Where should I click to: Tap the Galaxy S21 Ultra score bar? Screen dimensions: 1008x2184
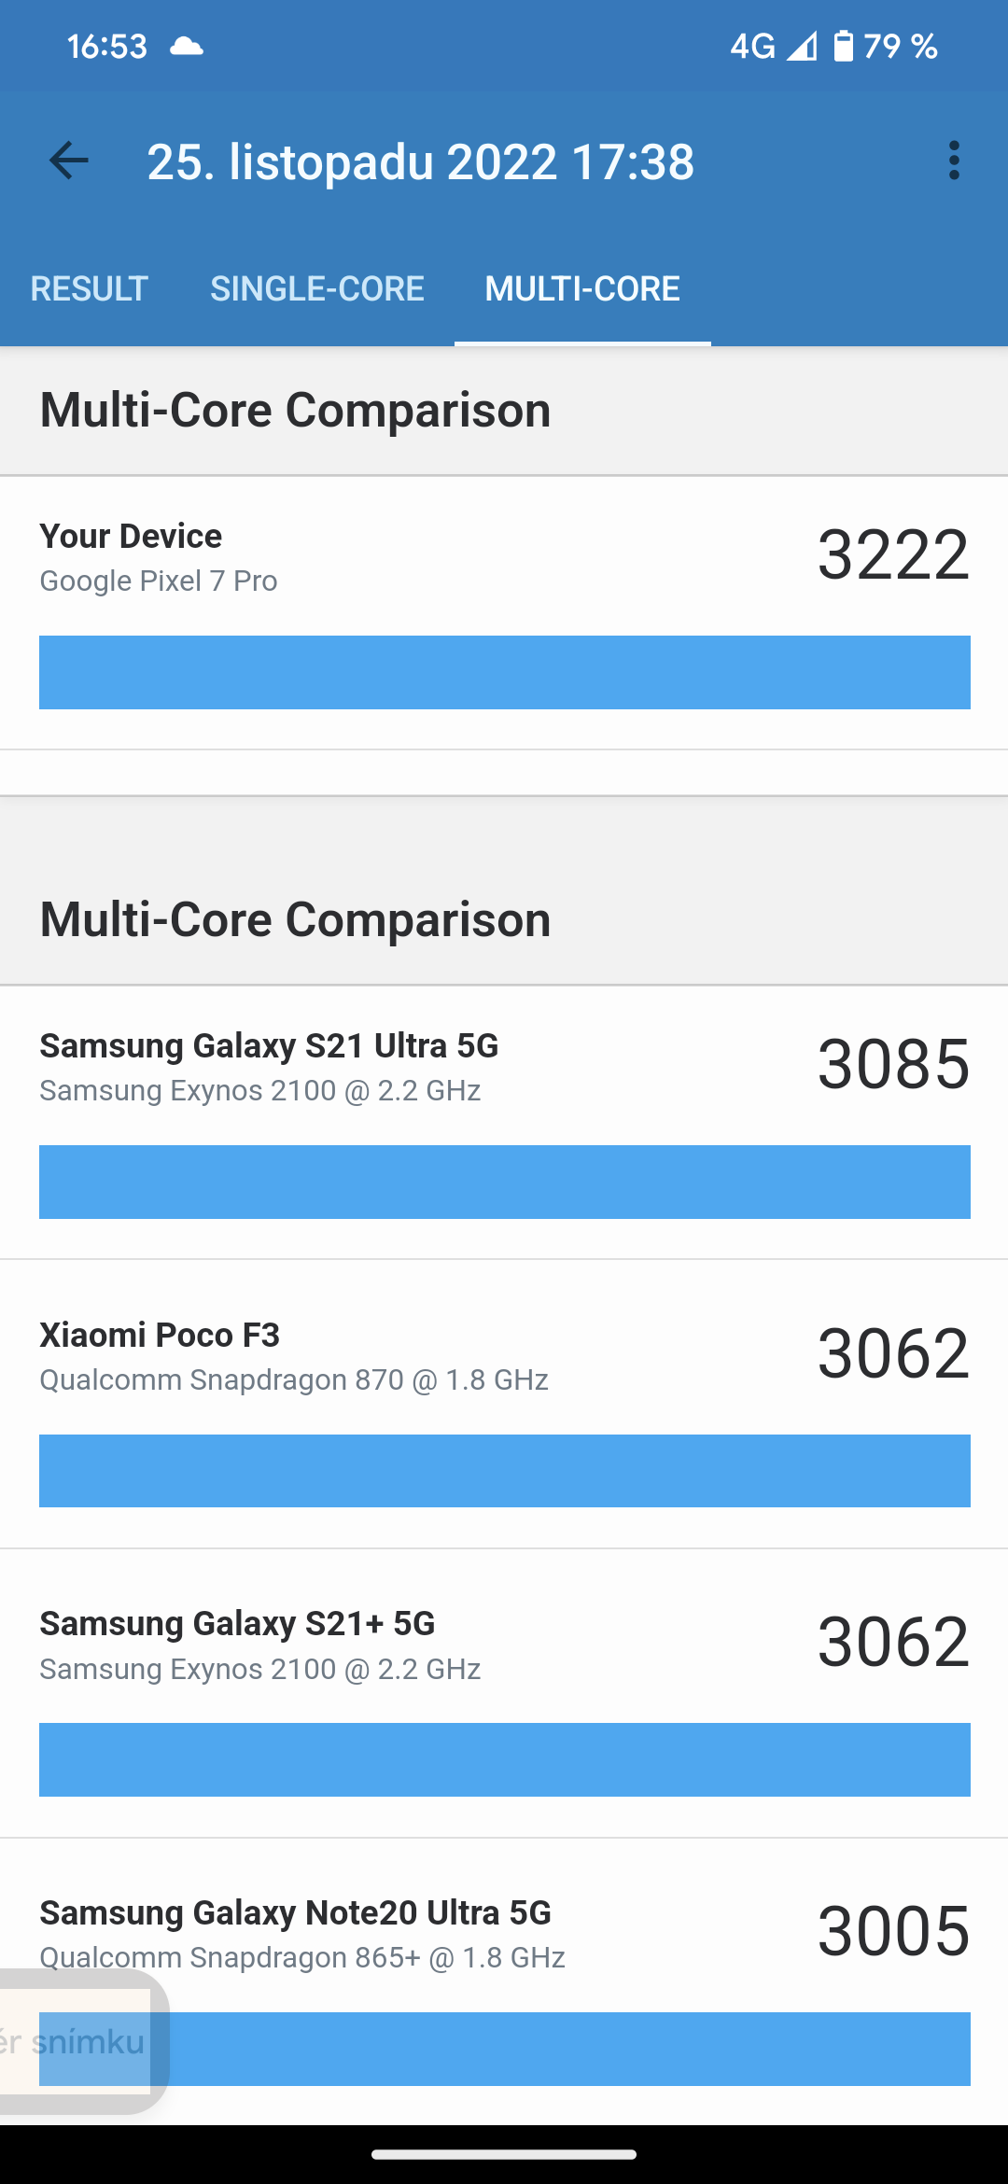coord(504,1182)
